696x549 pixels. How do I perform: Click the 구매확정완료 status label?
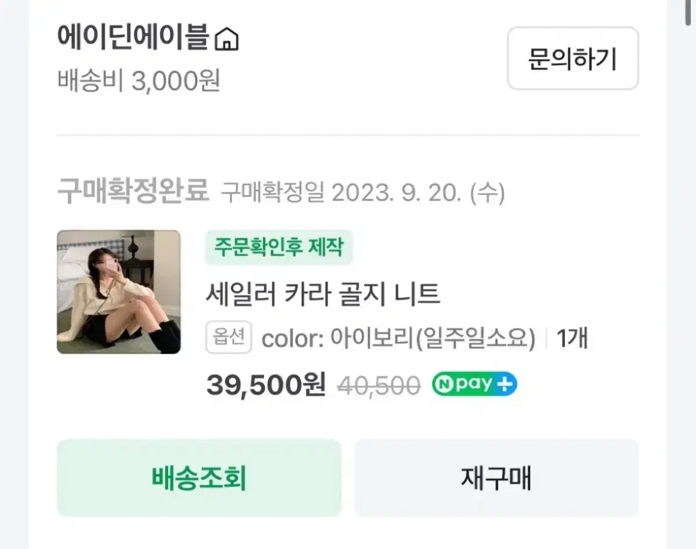[133, 191]
